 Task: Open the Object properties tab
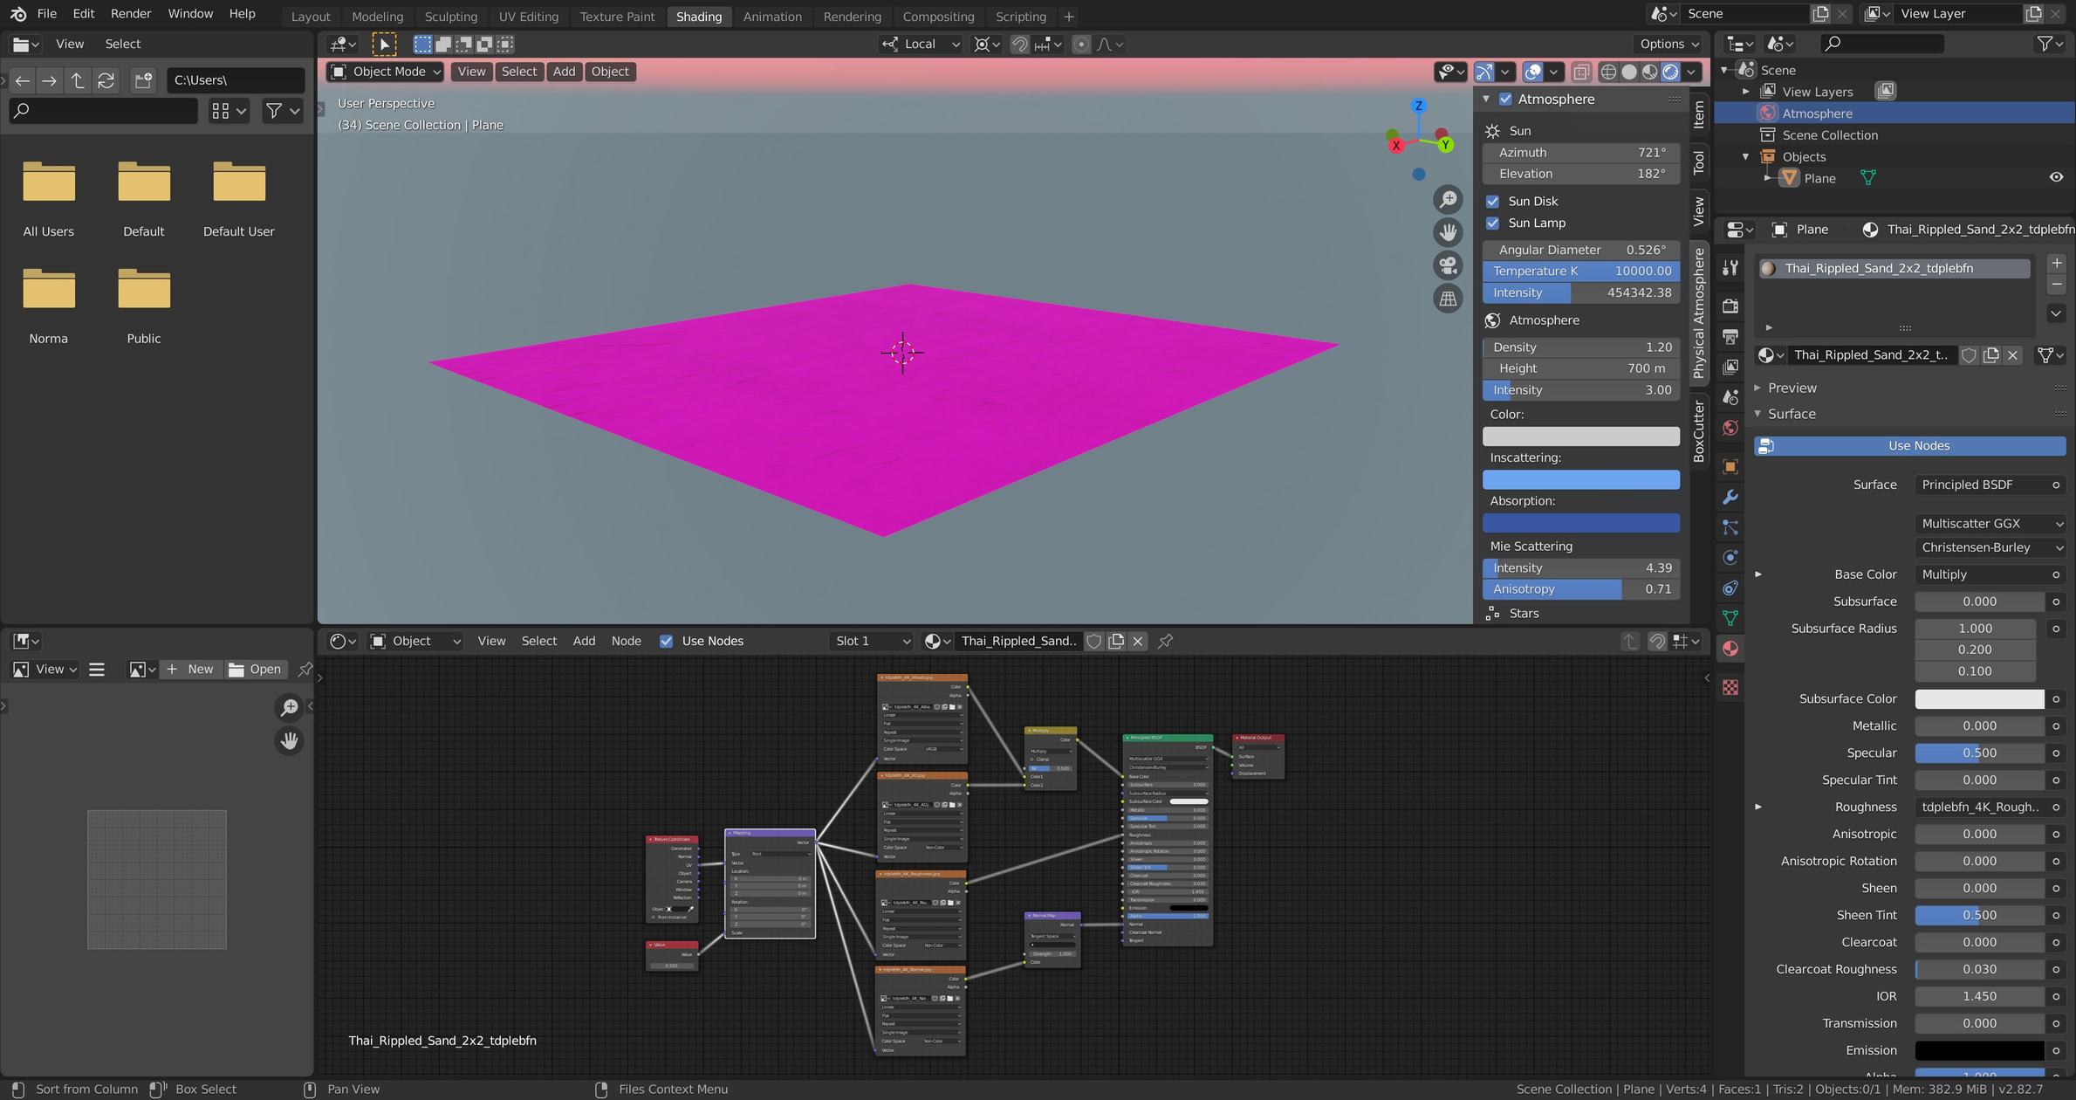pos(1730,467)
